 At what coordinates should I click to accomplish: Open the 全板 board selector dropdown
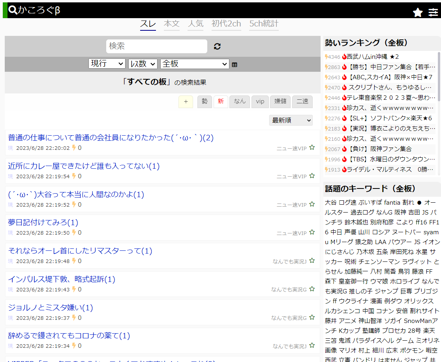194,63
